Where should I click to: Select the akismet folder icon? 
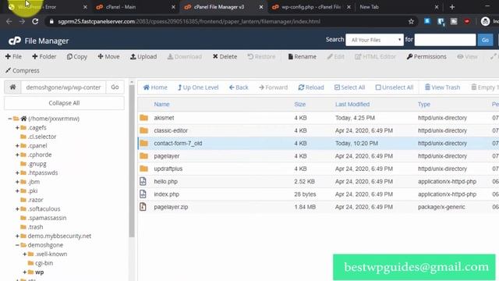pyautogui.click(x=143, y=118)
